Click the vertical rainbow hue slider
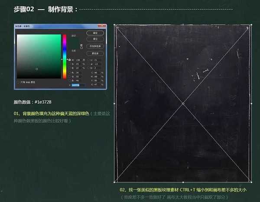The image size is (260, 202). point(65,56)
